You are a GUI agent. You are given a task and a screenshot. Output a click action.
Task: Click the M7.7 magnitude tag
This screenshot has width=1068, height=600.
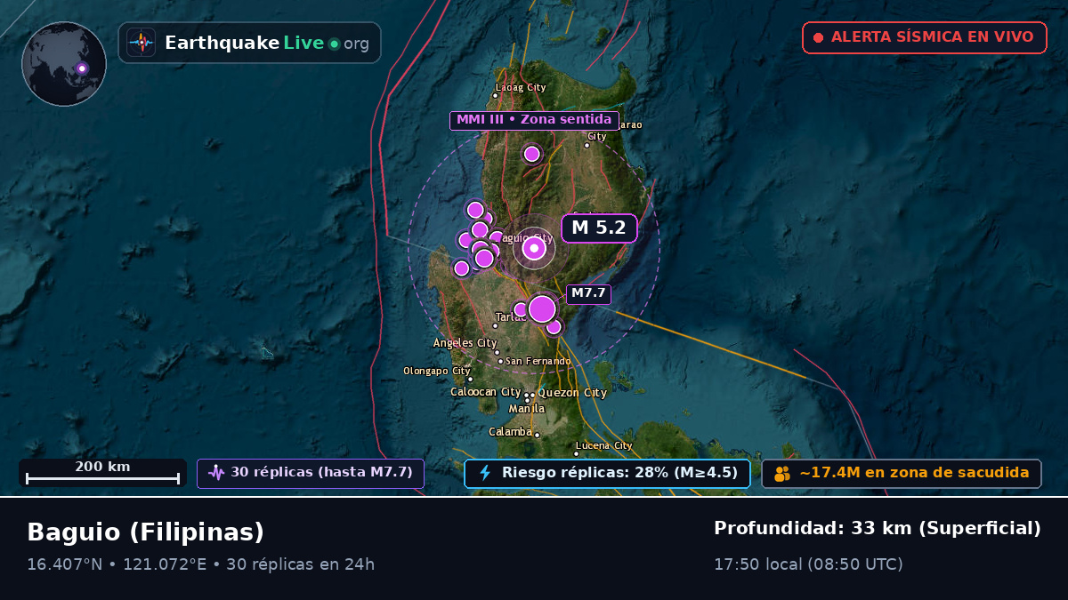(588, 293)
